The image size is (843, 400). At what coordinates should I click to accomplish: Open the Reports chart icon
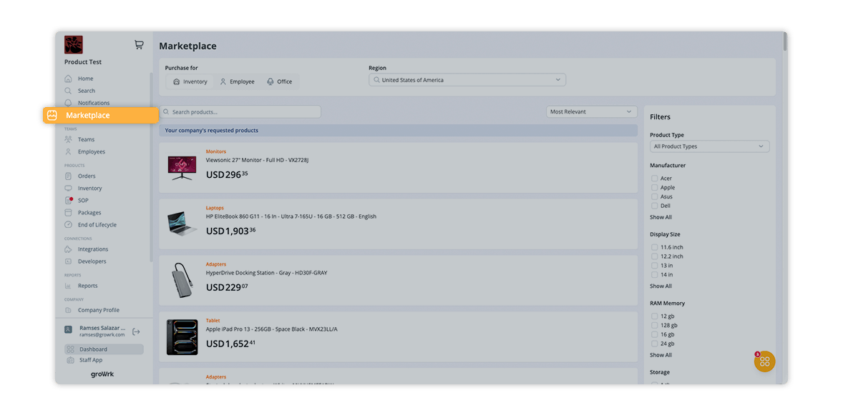click(69, 286)
